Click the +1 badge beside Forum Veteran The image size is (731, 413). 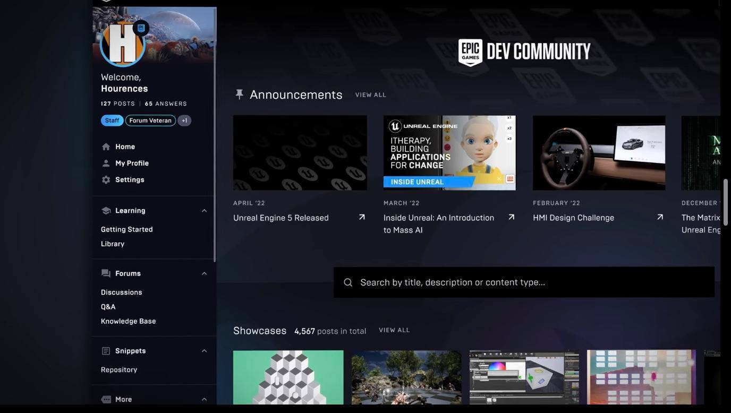click(184, 121)
